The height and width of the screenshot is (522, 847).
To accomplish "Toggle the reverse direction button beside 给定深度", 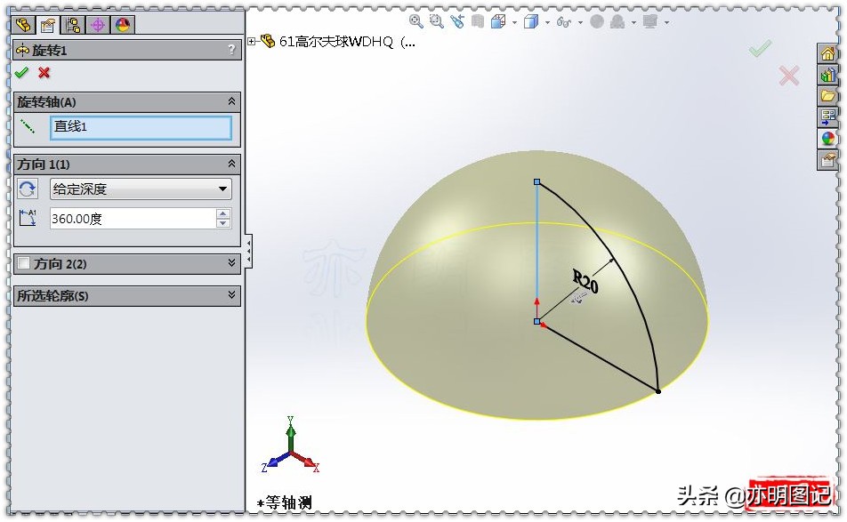I will pos(26,189).
